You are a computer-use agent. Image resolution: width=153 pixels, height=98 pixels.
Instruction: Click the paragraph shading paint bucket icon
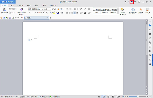point(85,13)
